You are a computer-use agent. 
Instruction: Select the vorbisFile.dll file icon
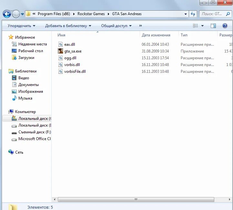coord(60,72)
